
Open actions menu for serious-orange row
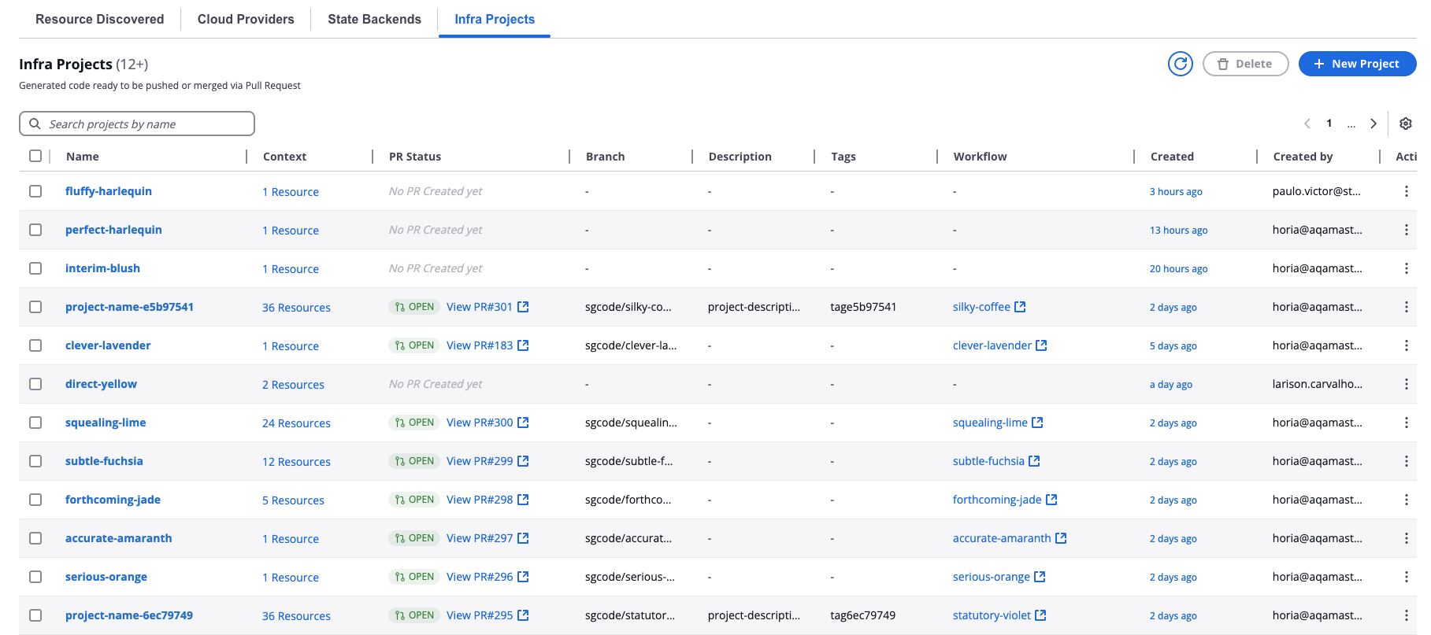(1407, 577)
